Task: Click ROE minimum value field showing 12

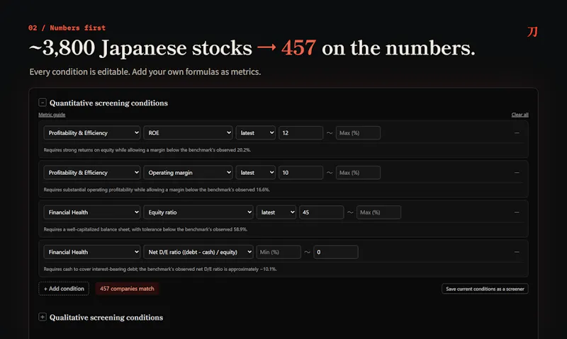Action: tap(301, 133)
